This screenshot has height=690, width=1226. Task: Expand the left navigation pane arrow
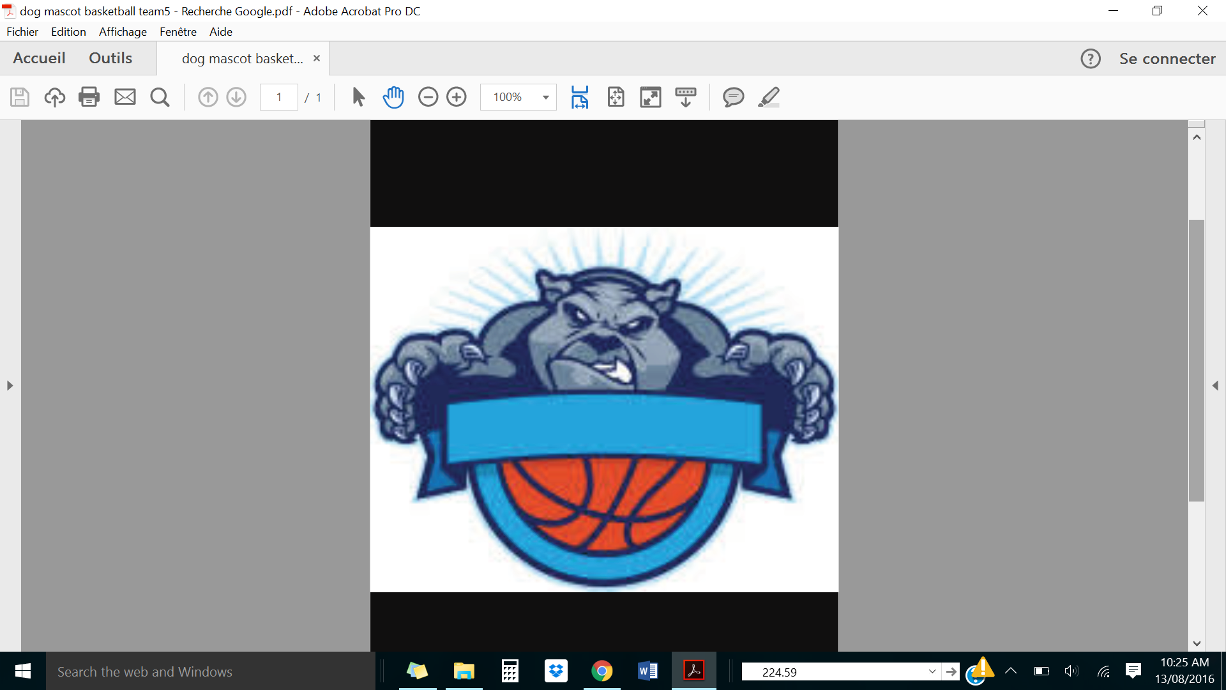(10, 386)
